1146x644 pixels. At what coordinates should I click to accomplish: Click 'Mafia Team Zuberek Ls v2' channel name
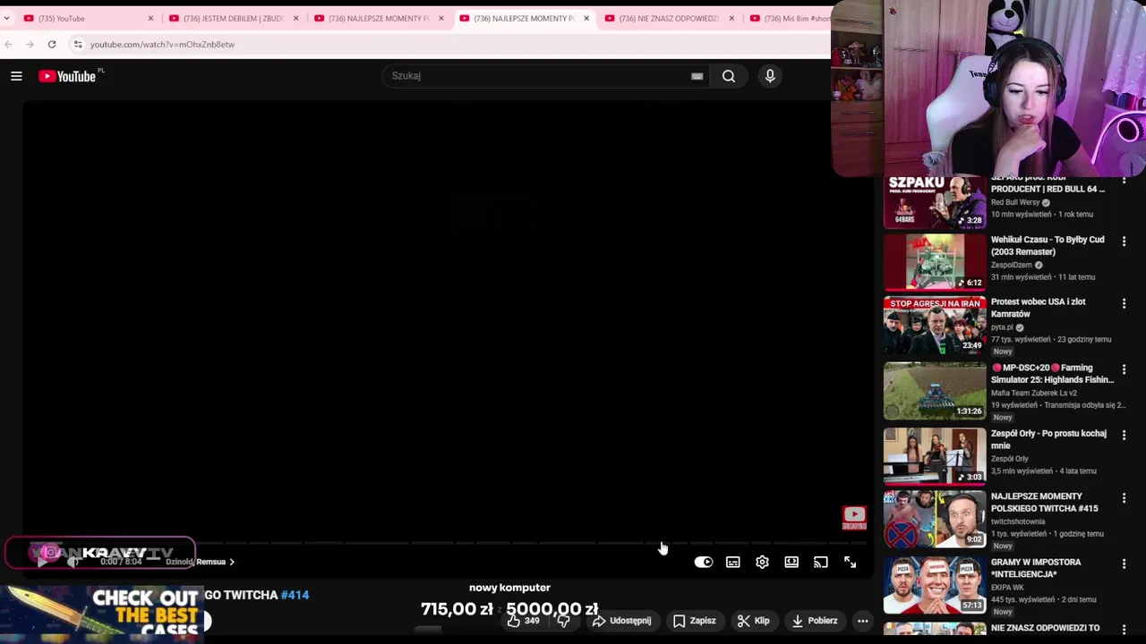point(1034,393)
